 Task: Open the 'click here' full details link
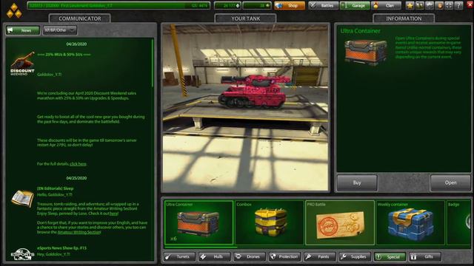click(78, 164)
